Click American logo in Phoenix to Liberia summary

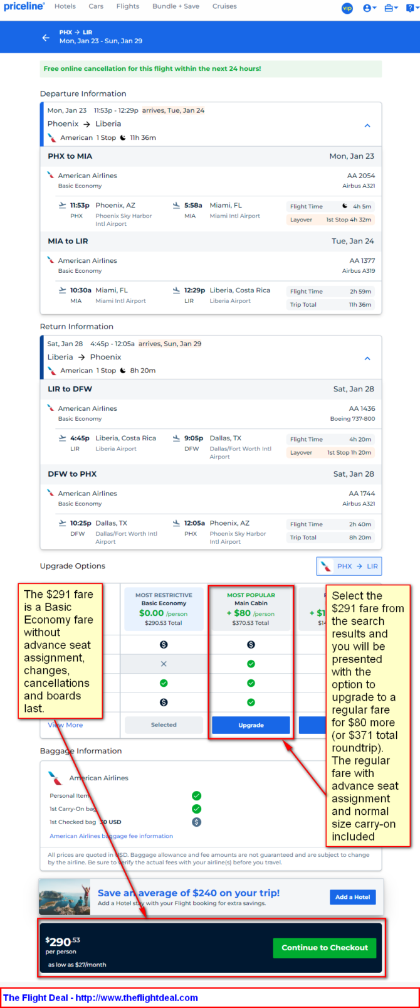point(52,137)
